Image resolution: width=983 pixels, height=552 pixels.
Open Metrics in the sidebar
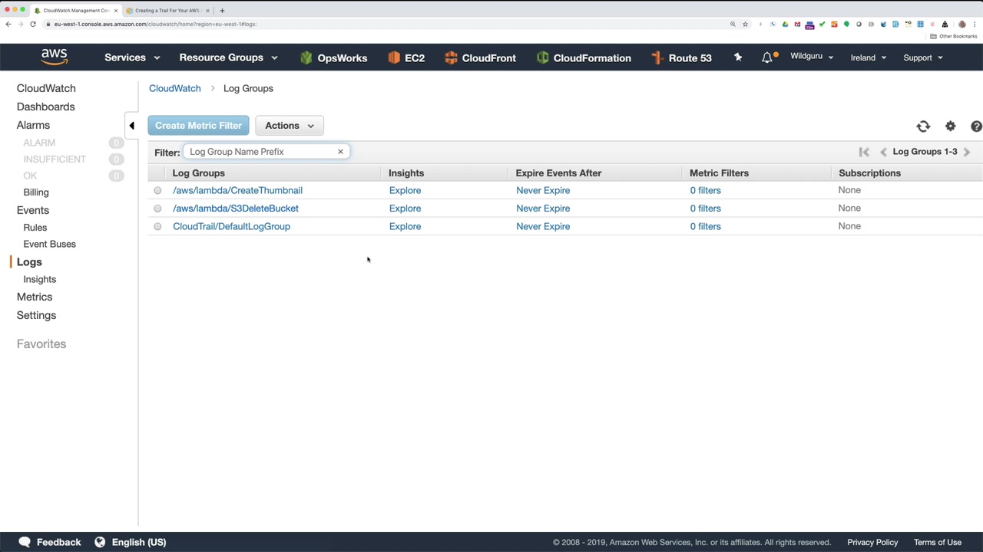35,297
